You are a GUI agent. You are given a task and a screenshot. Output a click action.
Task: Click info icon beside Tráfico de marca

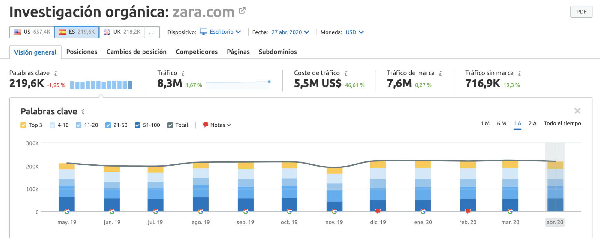(x=440, y=73)
